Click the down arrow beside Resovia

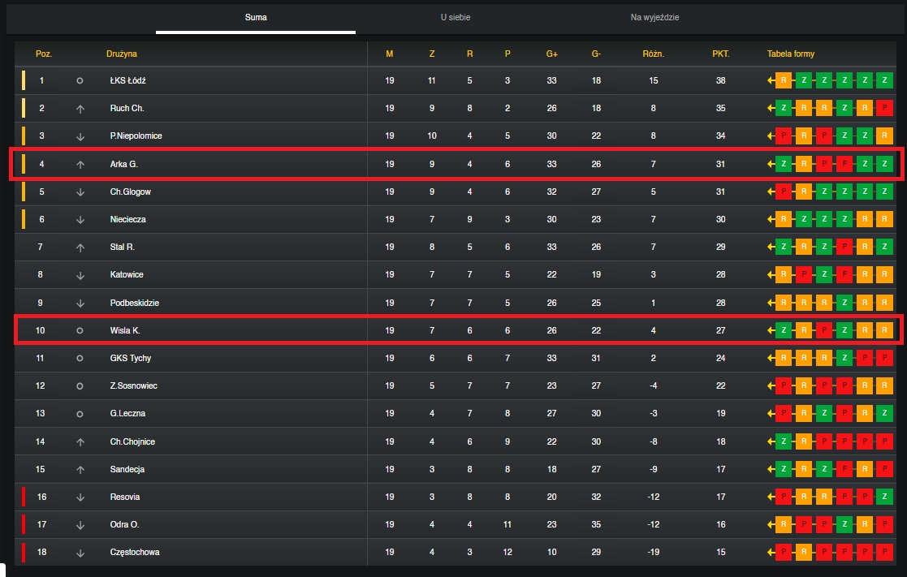click(x=80, y=497)
